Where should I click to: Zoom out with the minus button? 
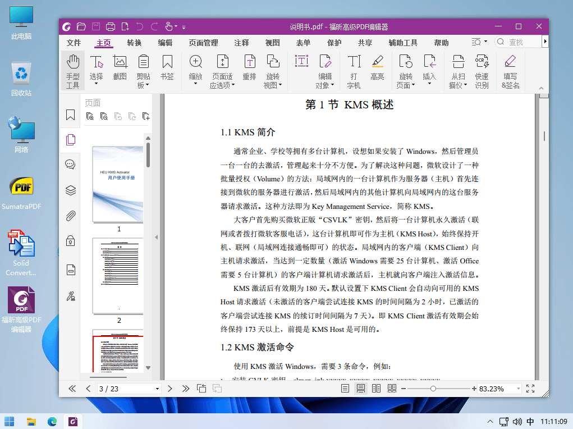tap(404, 389)
